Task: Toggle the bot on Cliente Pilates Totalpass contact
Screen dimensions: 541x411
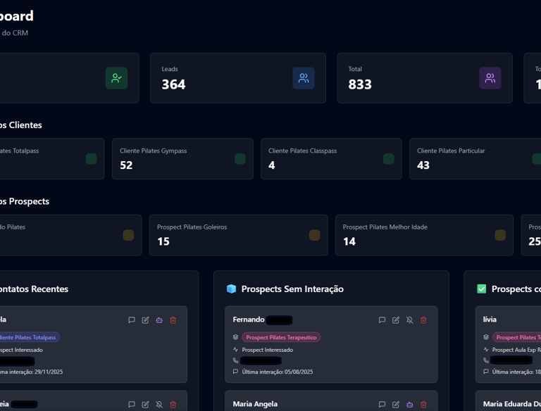Action: [159, 320]
